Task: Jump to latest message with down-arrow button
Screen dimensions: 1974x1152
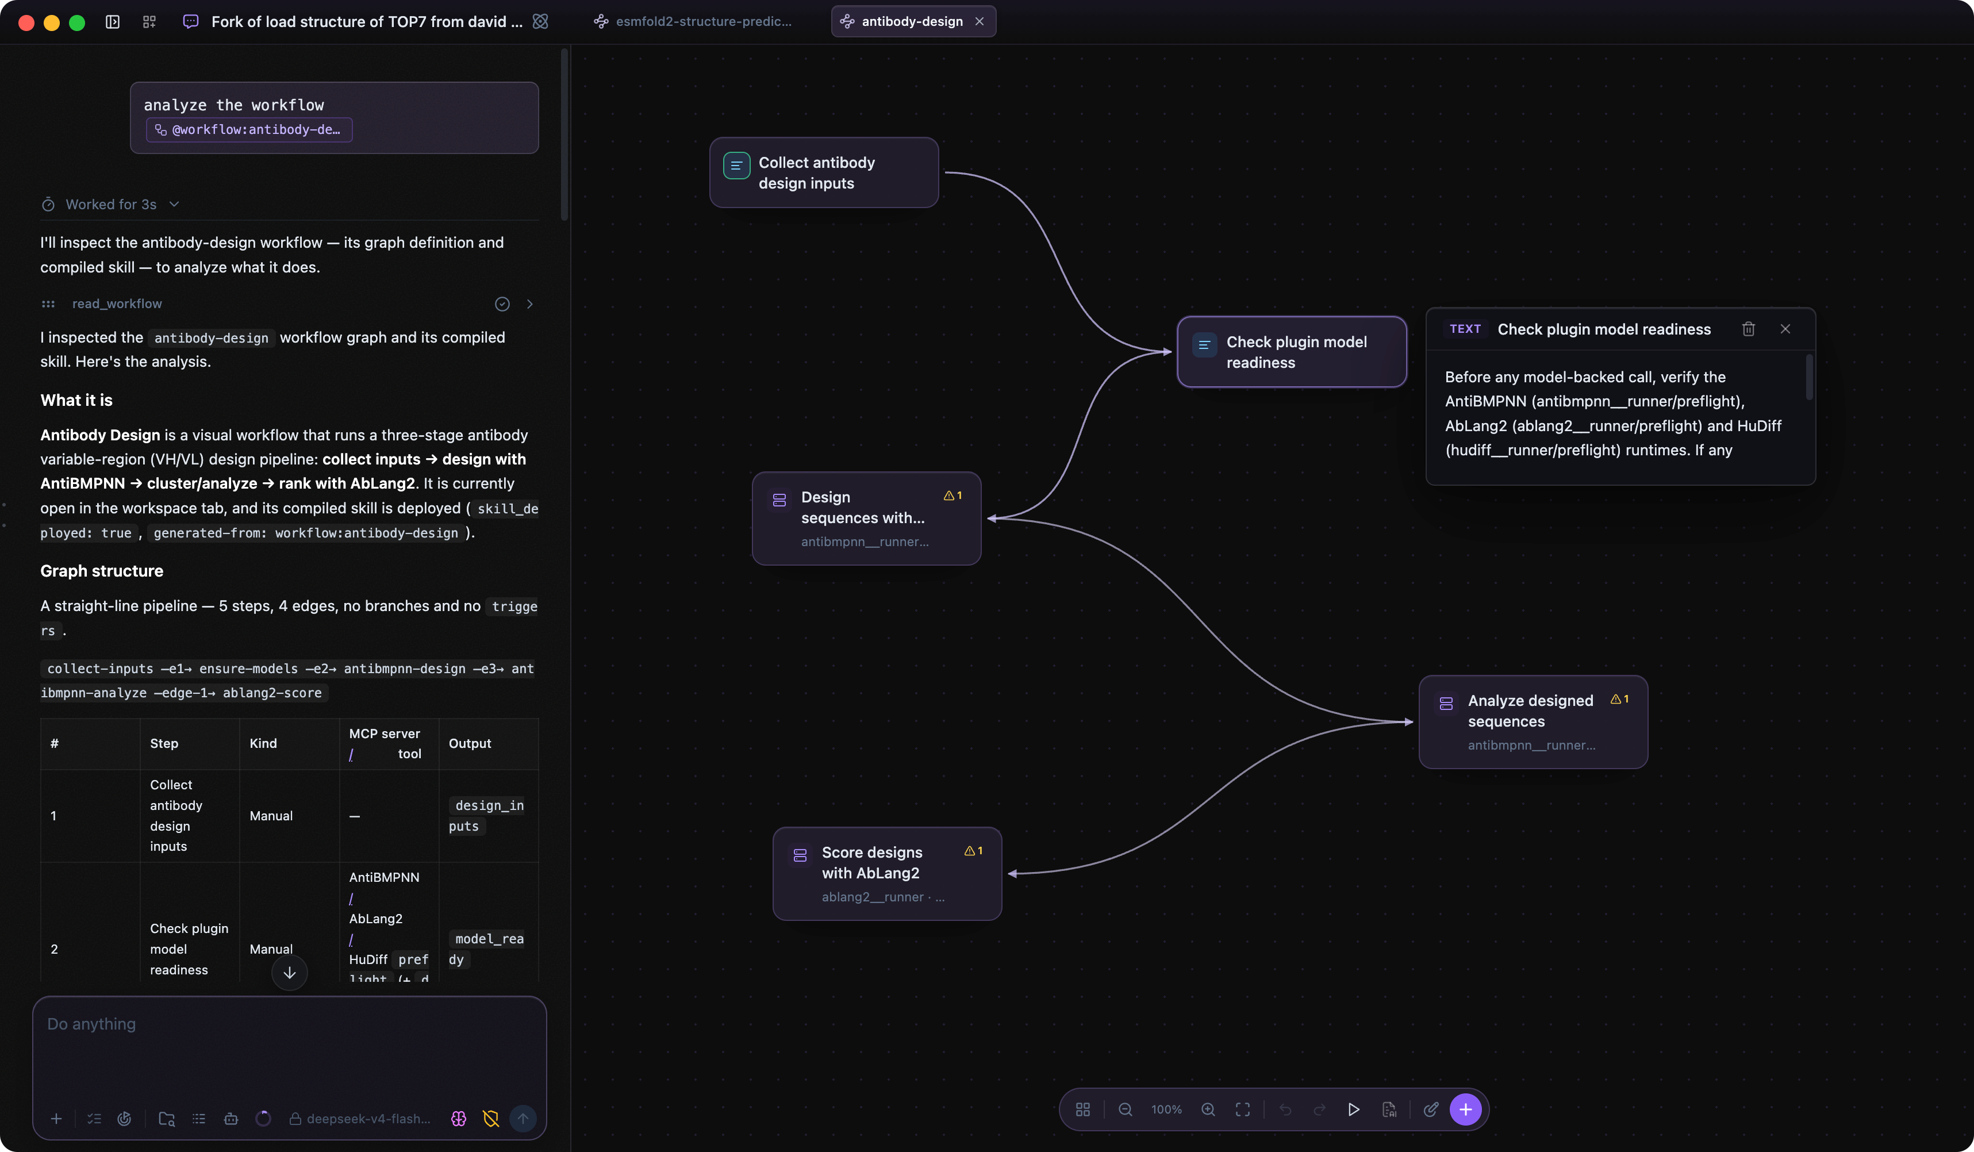Action: (289, 973)
